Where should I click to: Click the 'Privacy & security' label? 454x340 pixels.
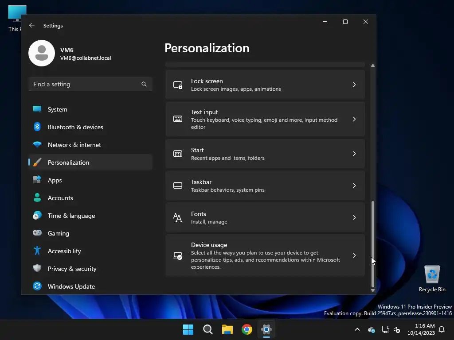click(x=72, y=269)
